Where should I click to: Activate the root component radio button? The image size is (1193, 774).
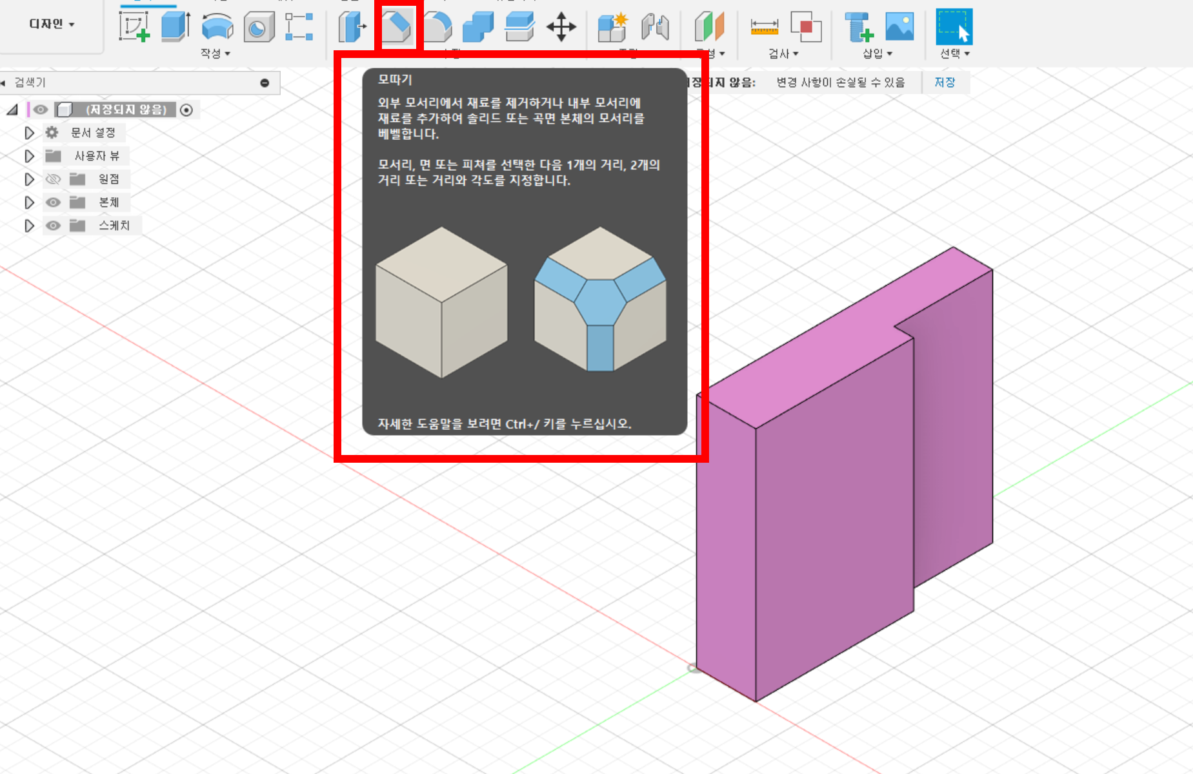(186, 110)
